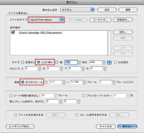Click the 幅 width stepper arrows

pyautogui.click(x=80, y=63)
